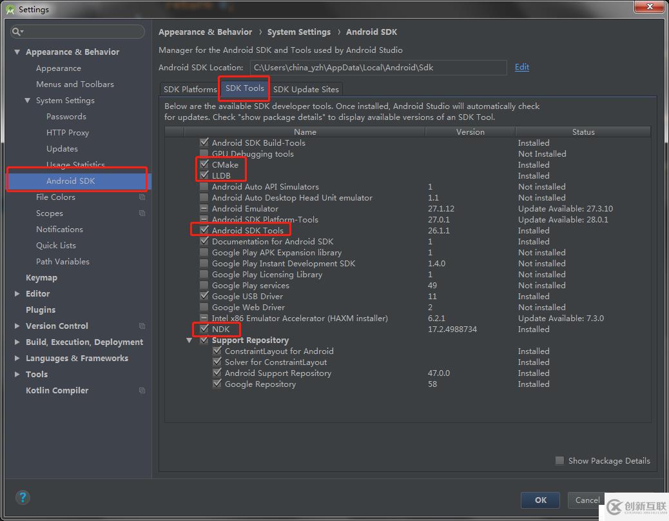
Task: Open the help question mark icon
Action: (x=23, y=498)
